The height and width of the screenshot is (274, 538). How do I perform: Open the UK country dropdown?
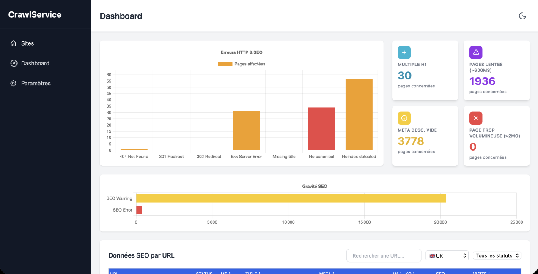click(x=447, y=255)
